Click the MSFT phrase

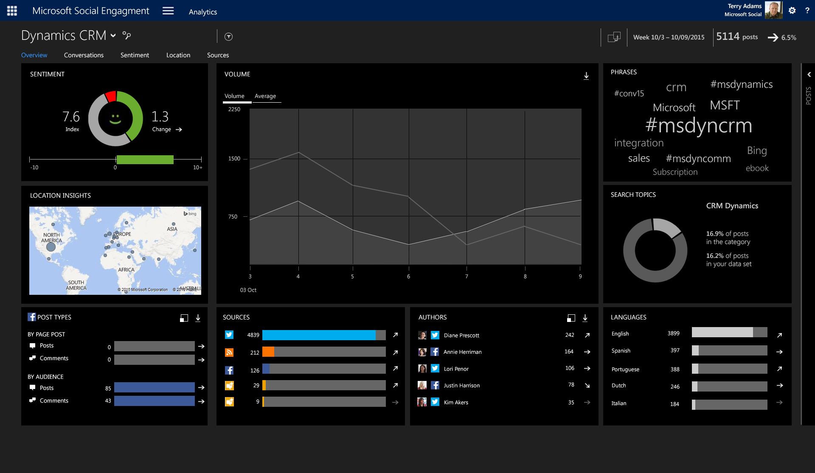point(725,105)
